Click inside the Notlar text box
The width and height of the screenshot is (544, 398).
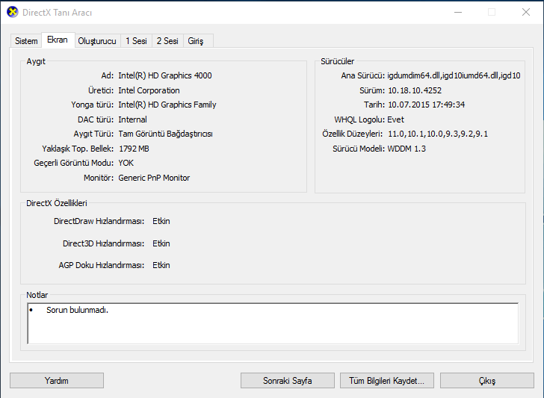click(x=273, y=323)
